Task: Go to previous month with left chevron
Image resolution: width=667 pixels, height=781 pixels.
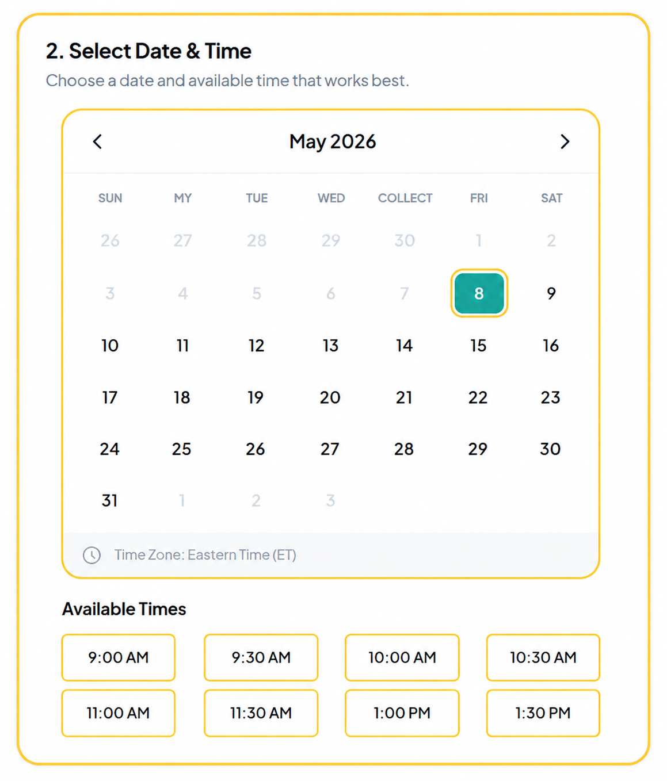Action: click(x=97, y=141)
